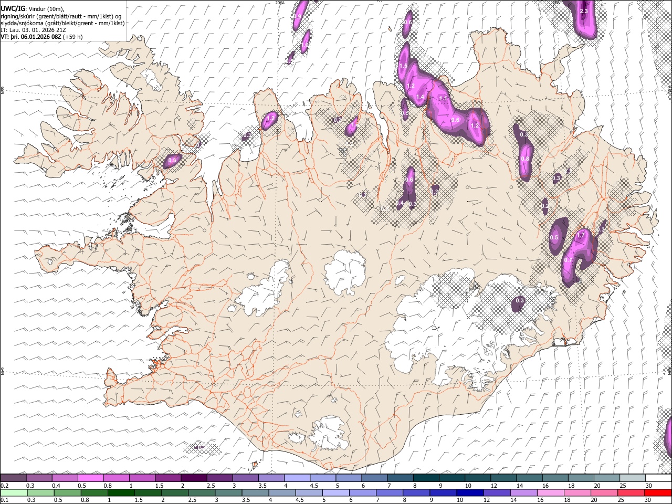This screenshot has height=504, width=672.
Task: Click the 1.4 precipitation value label
Action: [420, 97]
